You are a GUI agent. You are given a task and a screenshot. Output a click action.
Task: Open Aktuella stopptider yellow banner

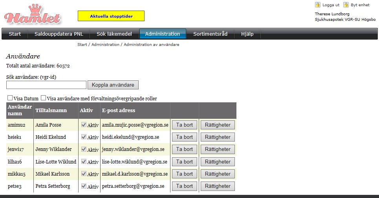click(111, 16)
